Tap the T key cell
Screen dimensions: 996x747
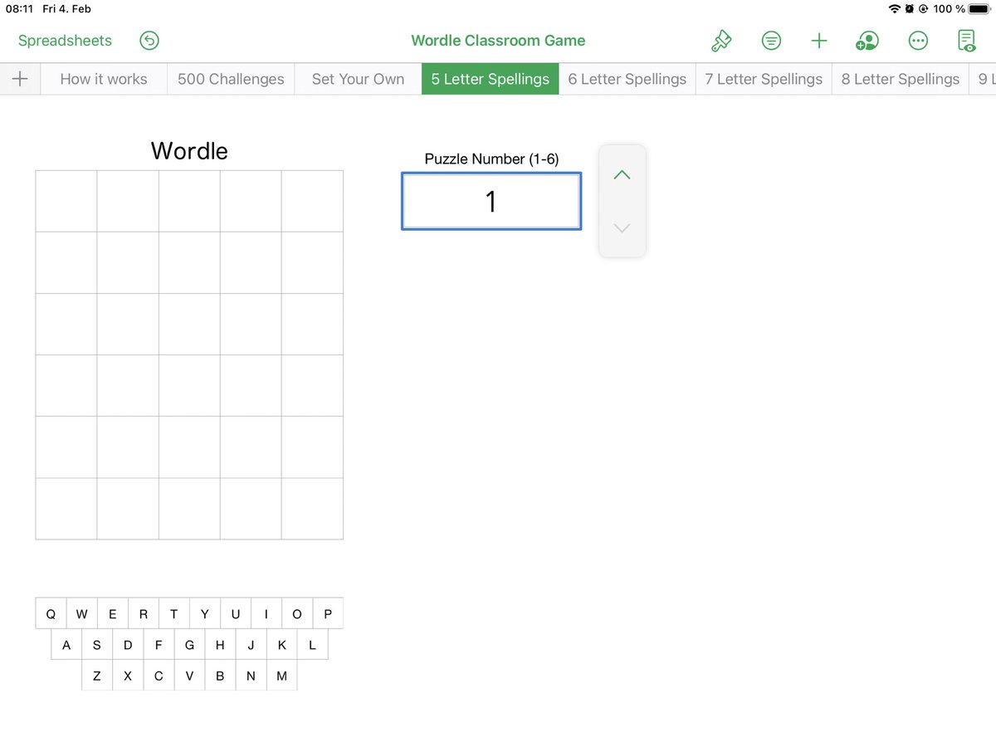tap(174, 614)
